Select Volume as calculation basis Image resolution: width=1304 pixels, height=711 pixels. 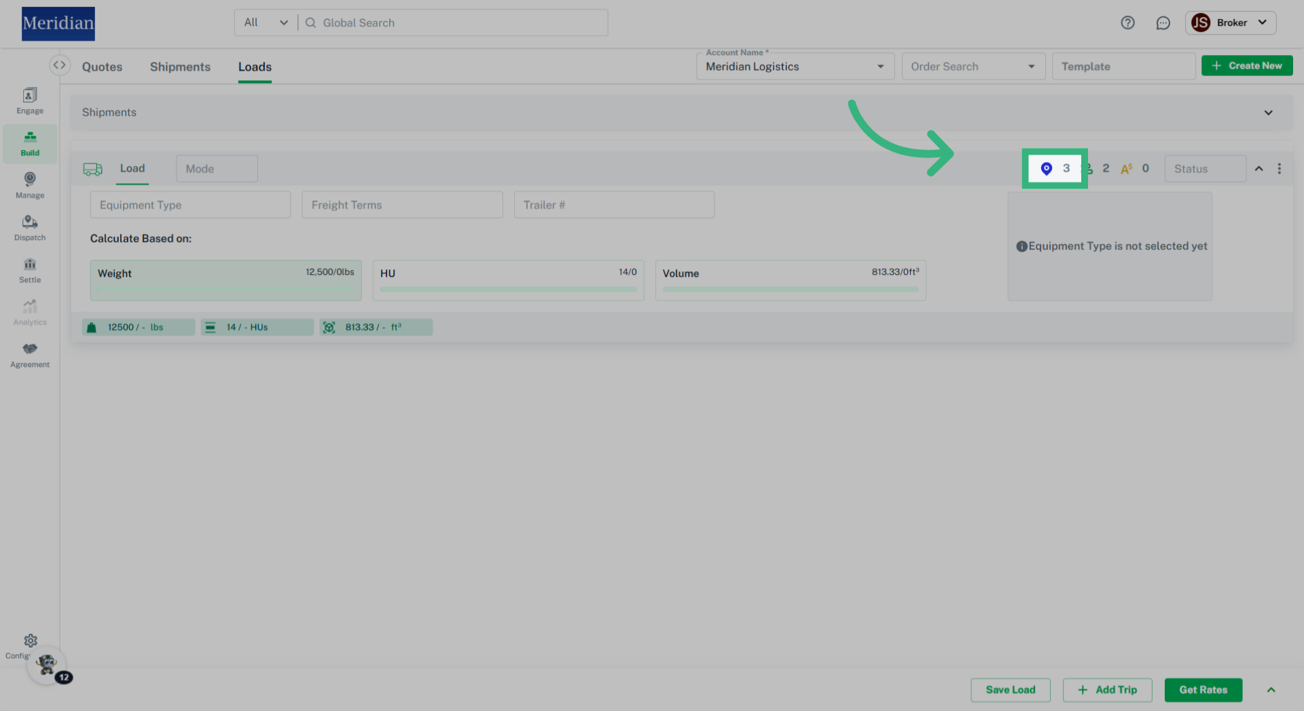[x=791, y=280]
